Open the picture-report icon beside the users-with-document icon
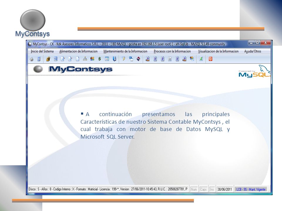Screen dimensions: 282x211 [x=184, y=59]
